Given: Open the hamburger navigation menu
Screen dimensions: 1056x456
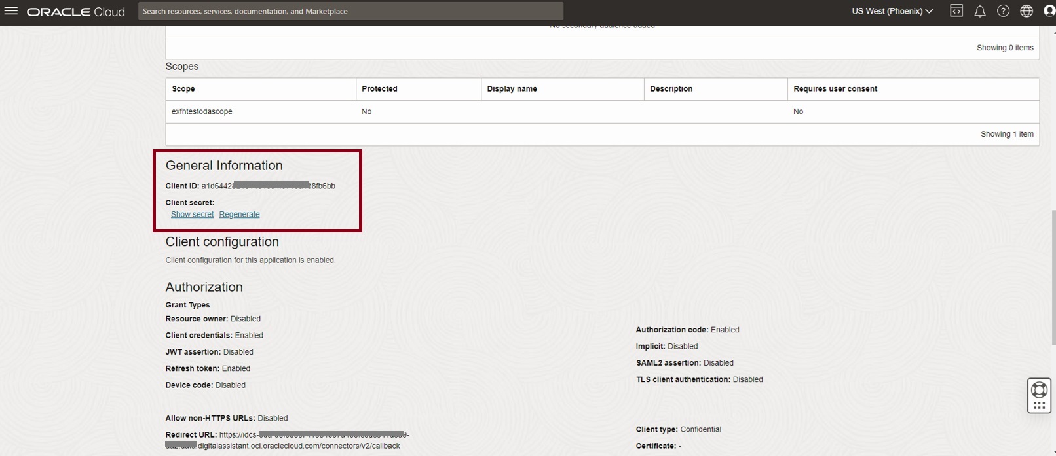Looking at the screenshot, I should click(11, 11).
